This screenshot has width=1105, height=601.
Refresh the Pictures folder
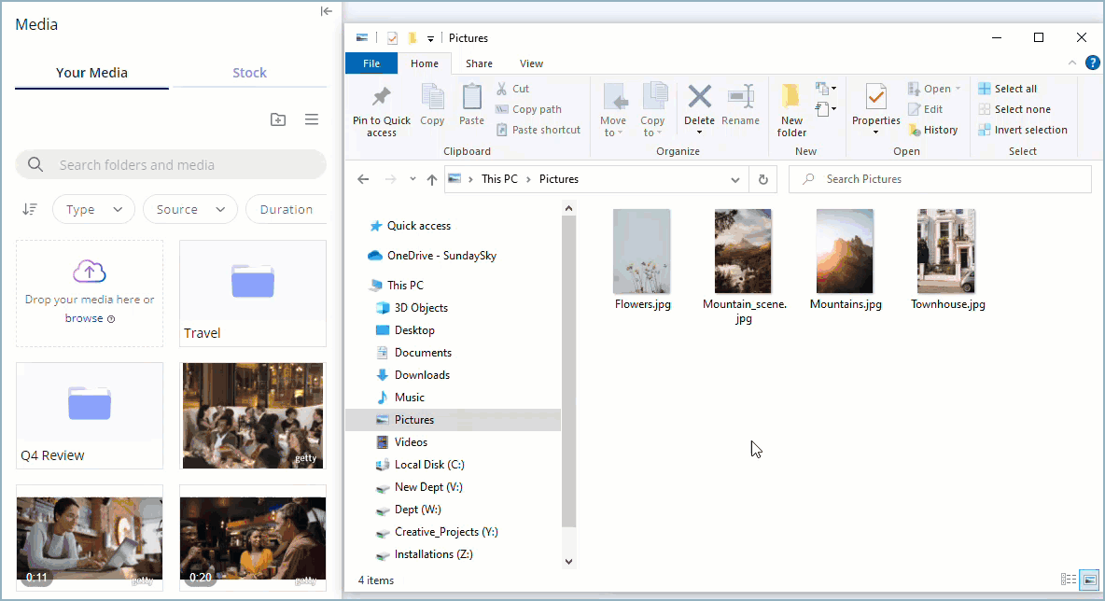tap(762, 180)
